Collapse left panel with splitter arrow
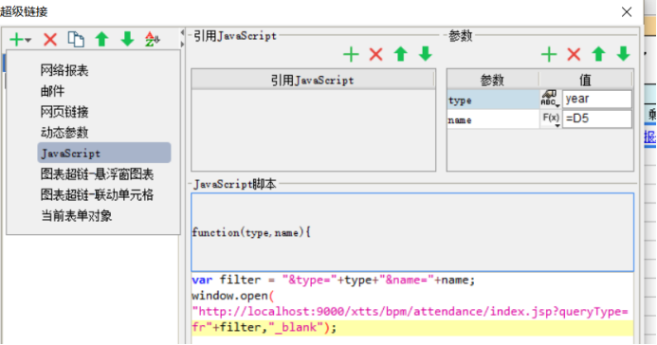This screenshot has width=657, height=345. (x=182, y=32)
